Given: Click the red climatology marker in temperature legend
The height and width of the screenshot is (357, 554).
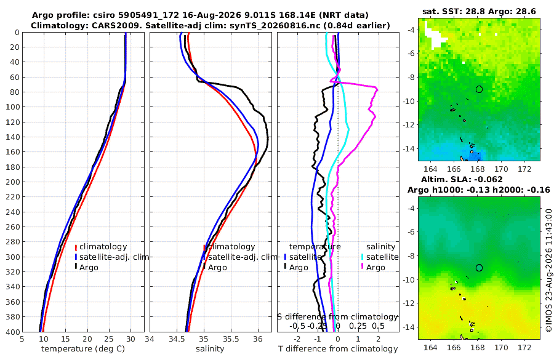Looking at the screenshot, I should click(x=76, y=247).
